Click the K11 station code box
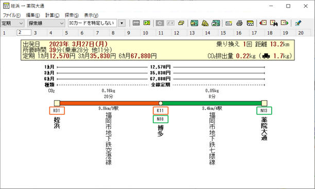315x189 pixels. coord(161,110)
